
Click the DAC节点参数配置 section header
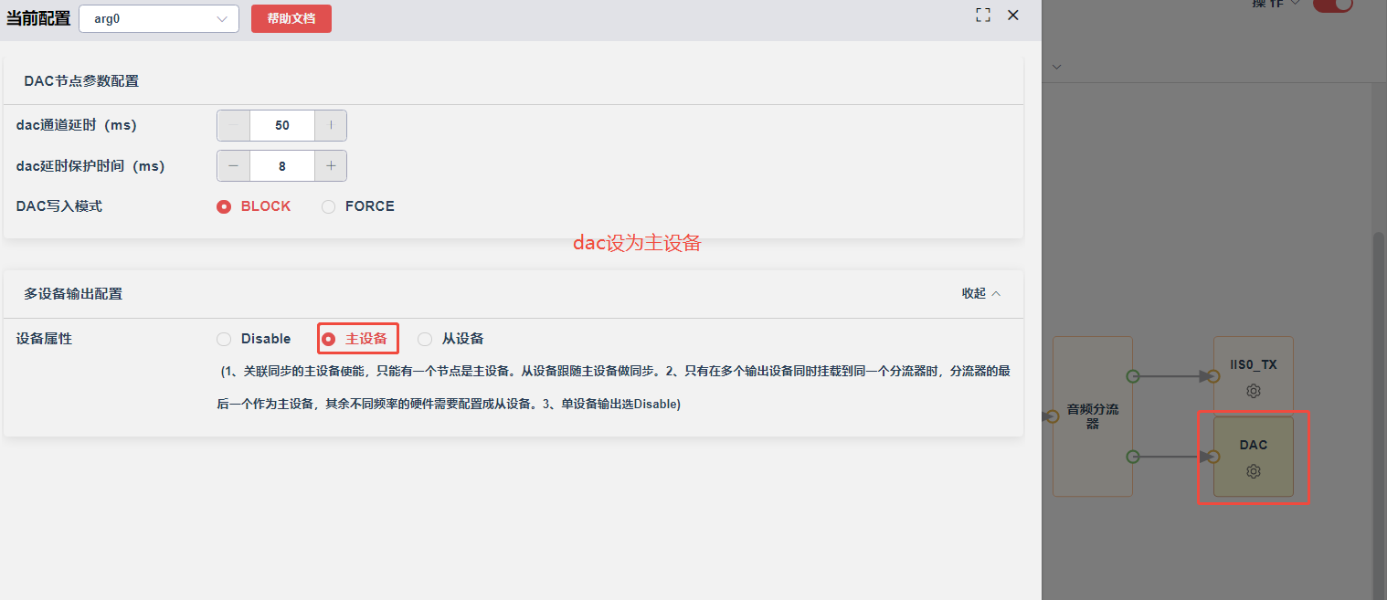pyautogui.click(x=81, y=81)
